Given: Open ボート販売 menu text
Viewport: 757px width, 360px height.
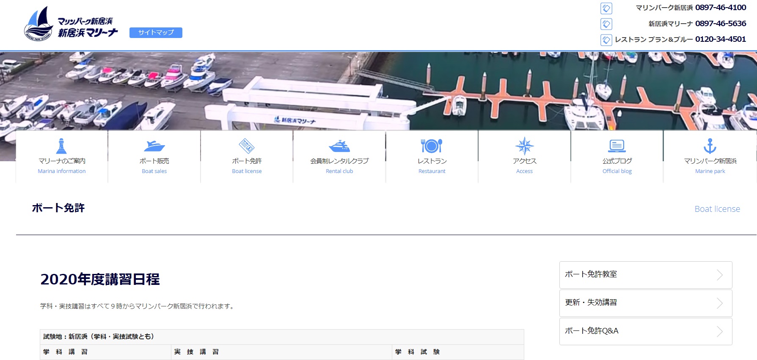Looking at the screenshot, I should (x=154, y=161).
